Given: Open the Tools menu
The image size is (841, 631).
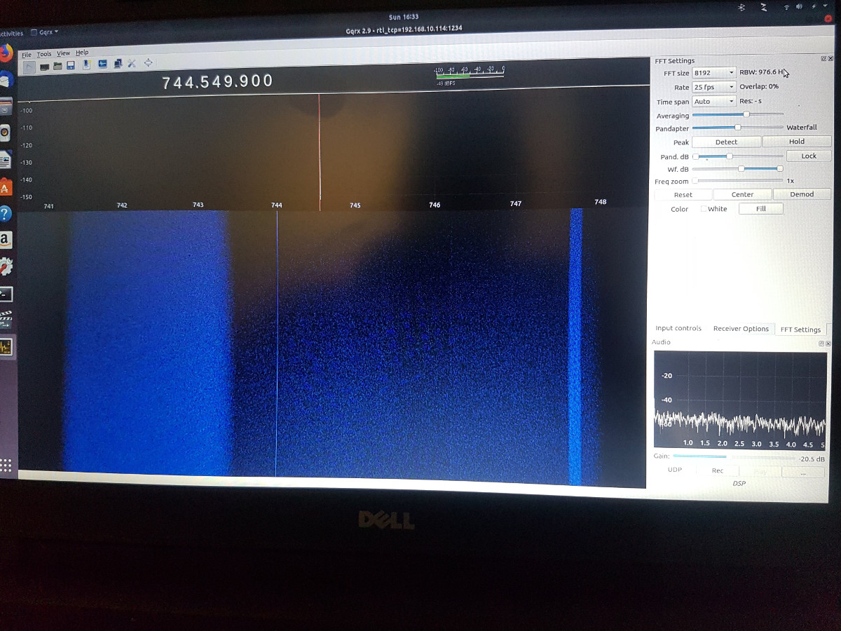Looking at the screenshot, I should 44,54.
